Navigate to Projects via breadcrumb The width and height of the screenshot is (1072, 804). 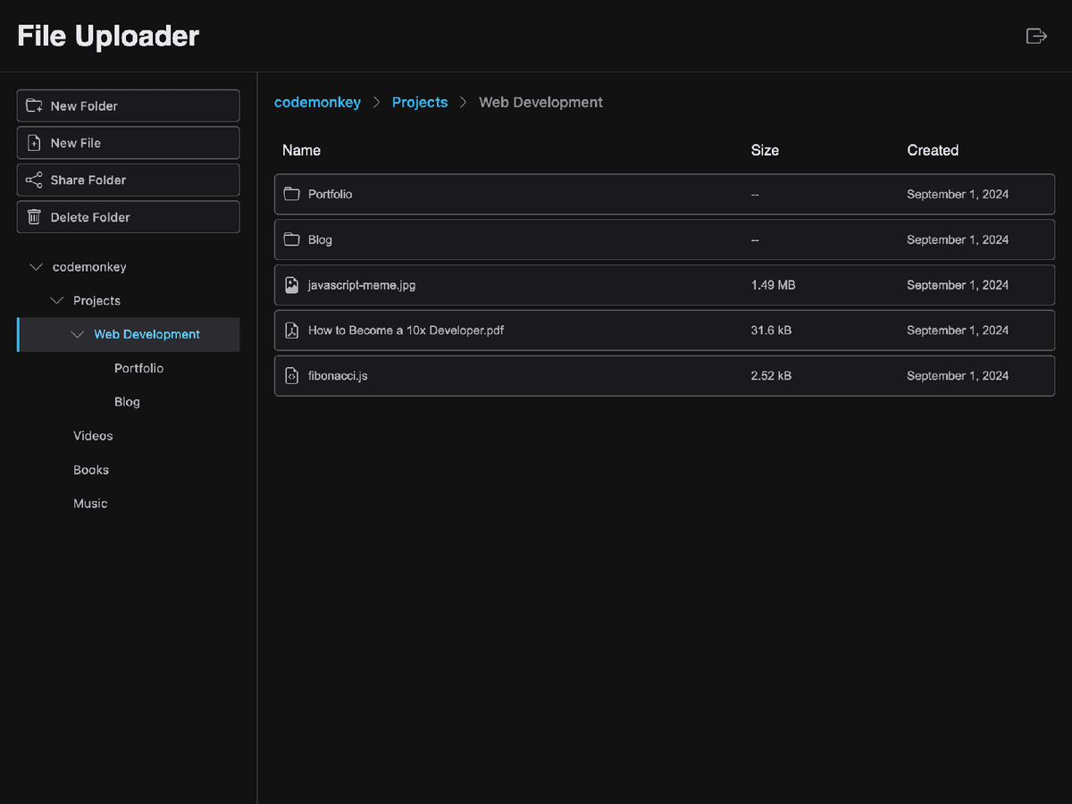point(420,102)
